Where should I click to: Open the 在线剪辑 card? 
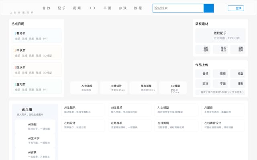click(x=176, y=125)
